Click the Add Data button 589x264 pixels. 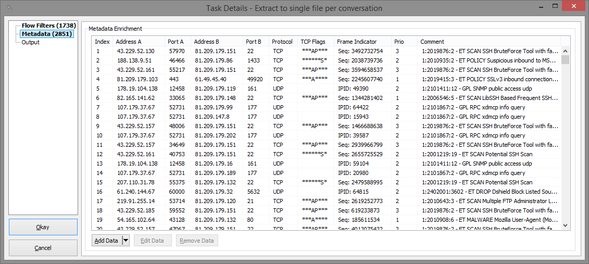pyautogui.click(x=106, y=241)
